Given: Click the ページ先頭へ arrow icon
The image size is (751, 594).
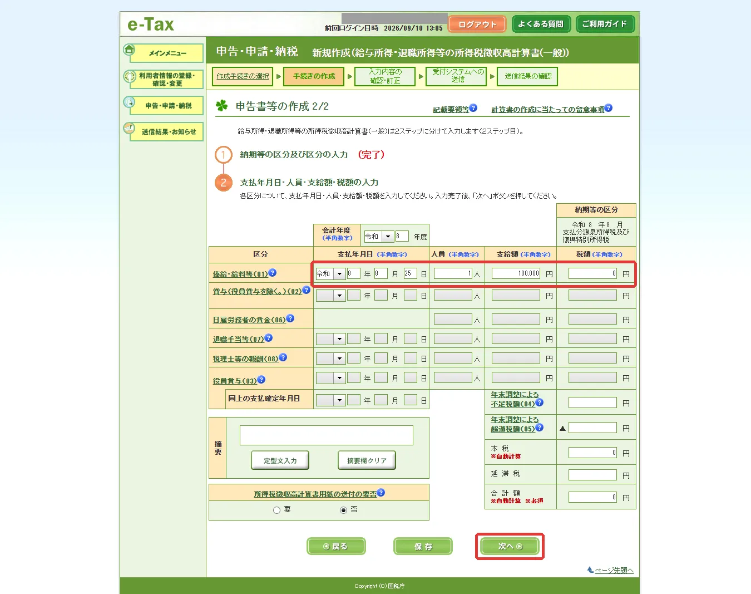Looking at the screenshot, I should 590,570.
